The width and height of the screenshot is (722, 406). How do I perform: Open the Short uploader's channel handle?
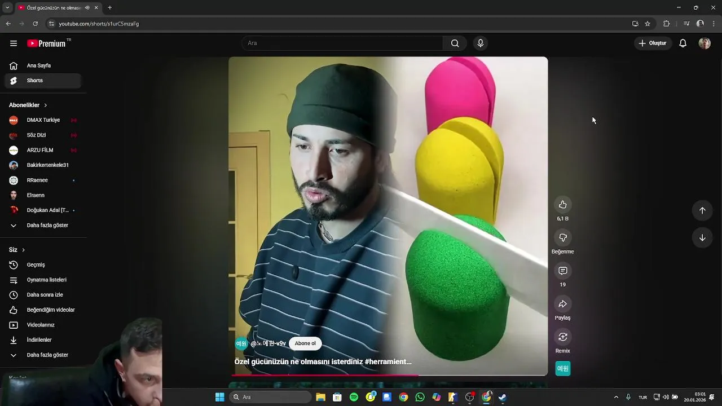point(268,343)
